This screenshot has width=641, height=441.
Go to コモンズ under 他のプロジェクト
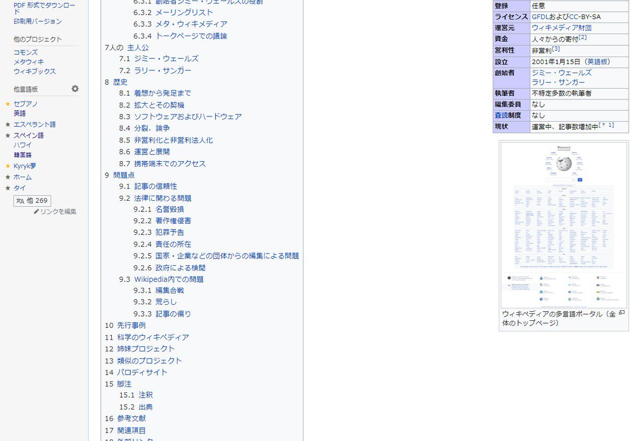tap(26, 52)
